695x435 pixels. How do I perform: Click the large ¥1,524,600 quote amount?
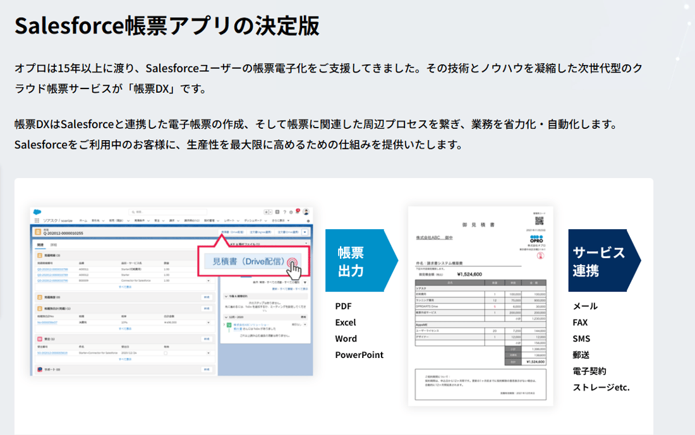pyautogui.click(x=469, y=274)
